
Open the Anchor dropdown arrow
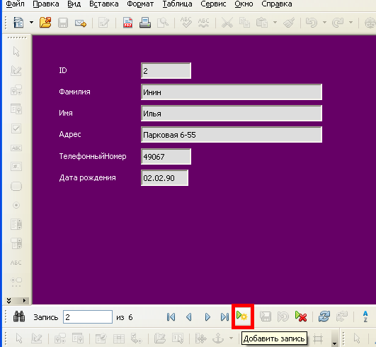click(x=231, y=338)
